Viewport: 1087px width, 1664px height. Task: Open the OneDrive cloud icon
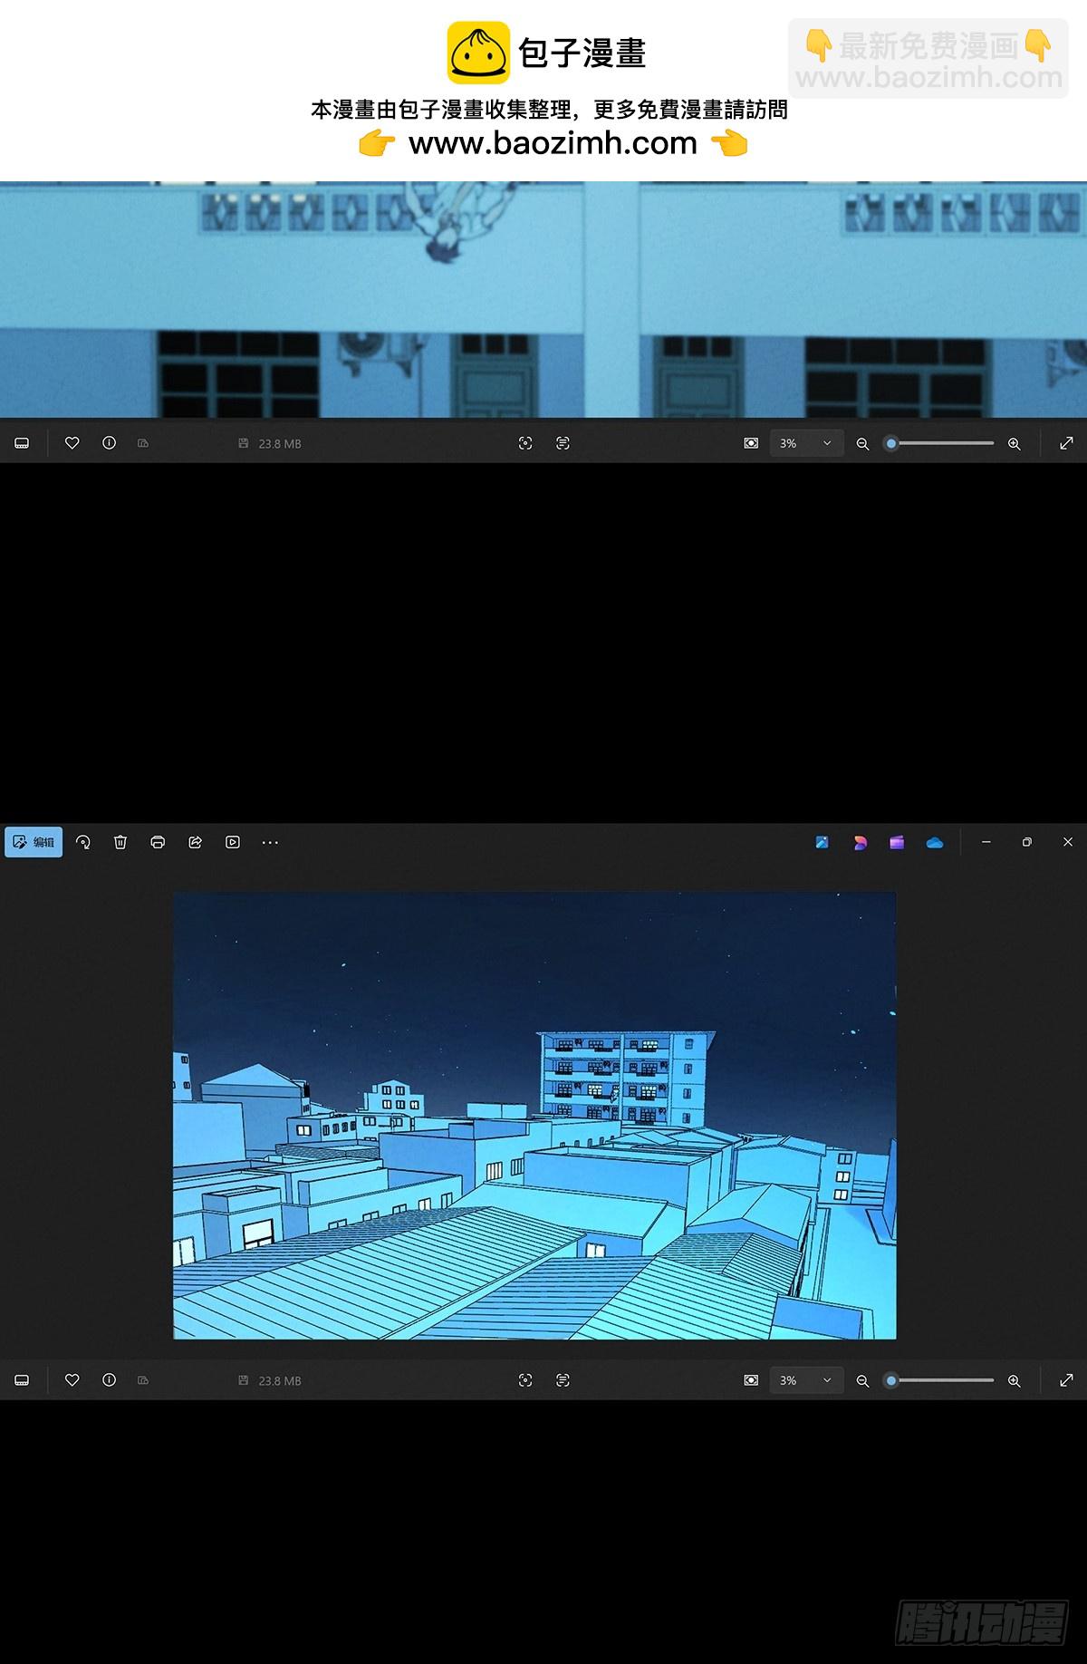coord(935,842)
